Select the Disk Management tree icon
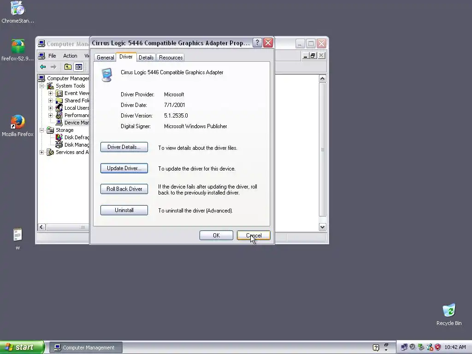472x354 pixels. (59, 145)
